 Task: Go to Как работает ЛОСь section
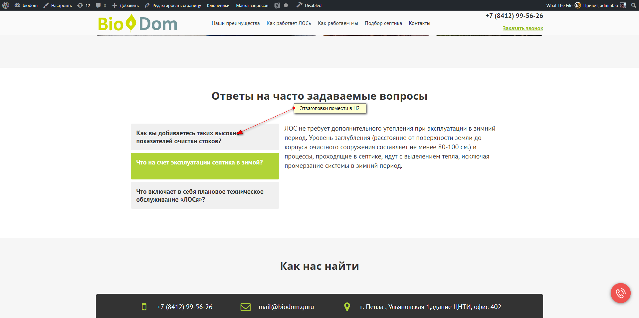(x=289, y=23)
